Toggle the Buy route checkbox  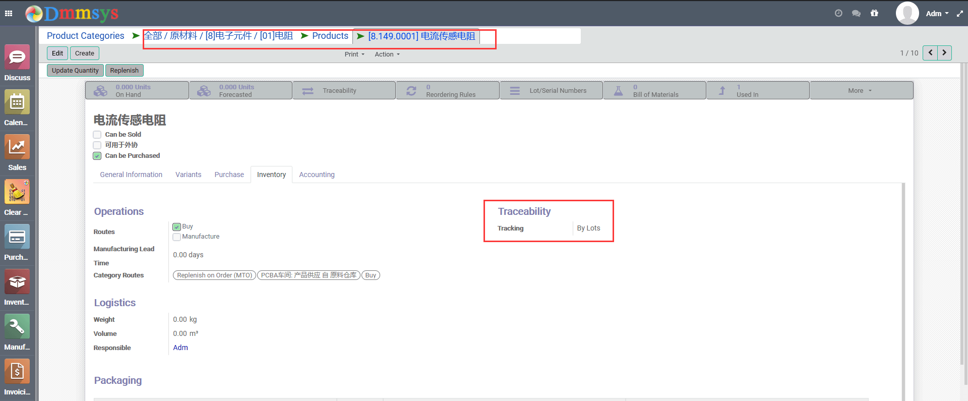click(177, 227)
